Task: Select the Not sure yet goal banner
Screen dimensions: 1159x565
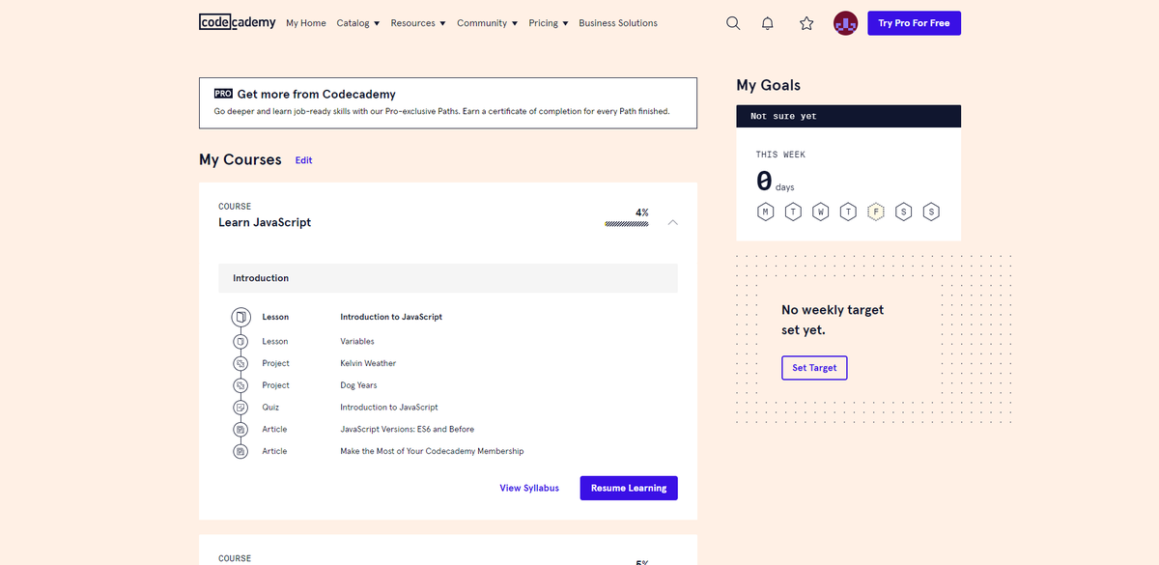Action: click(x=848, y=116)
